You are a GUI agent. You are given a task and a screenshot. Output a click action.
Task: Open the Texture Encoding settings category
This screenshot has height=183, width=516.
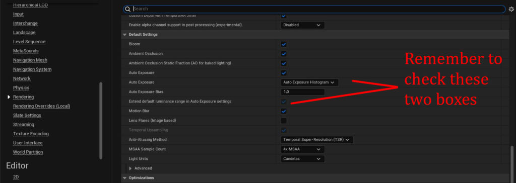click(31, 134)
